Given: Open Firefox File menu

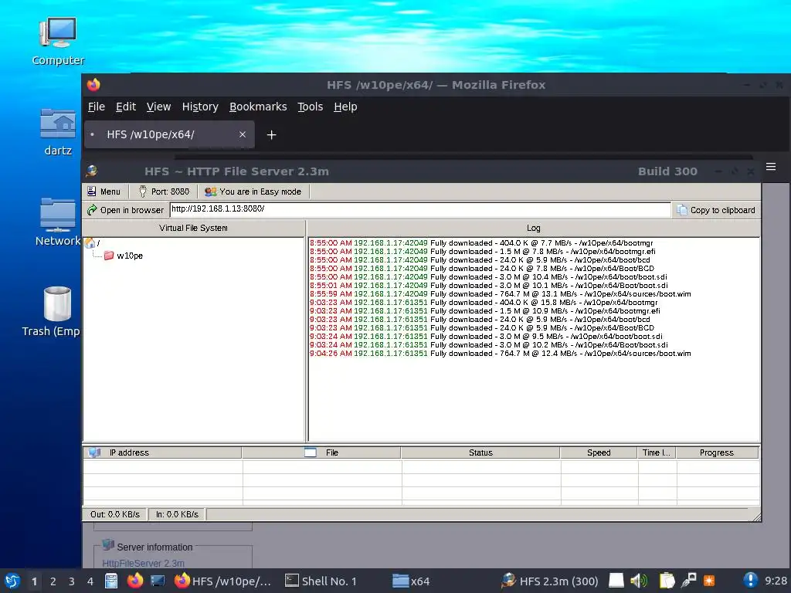Looking at the screenshot, I should [97, 107].
